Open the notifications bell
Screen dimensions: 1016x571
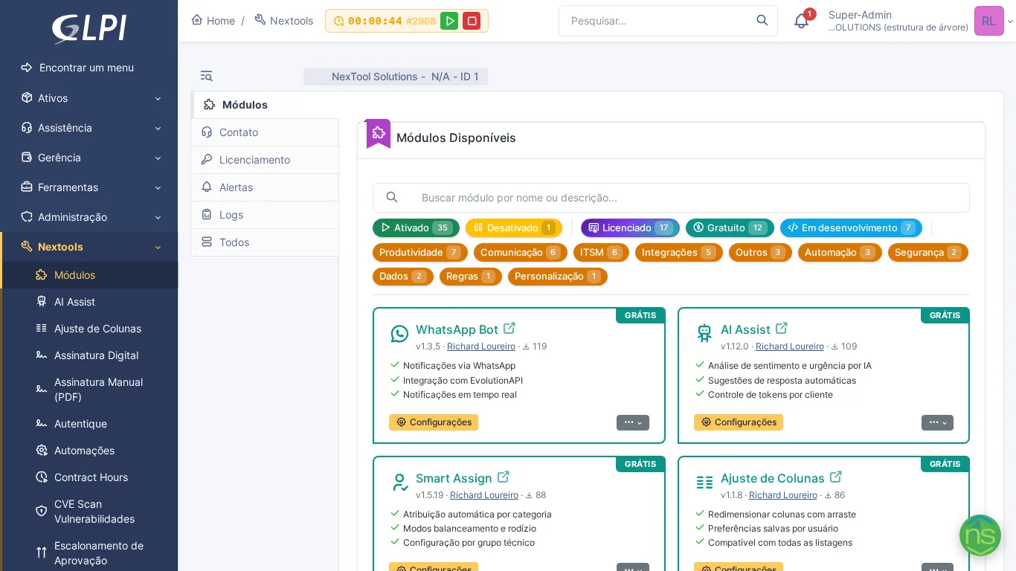coord(801,21)
